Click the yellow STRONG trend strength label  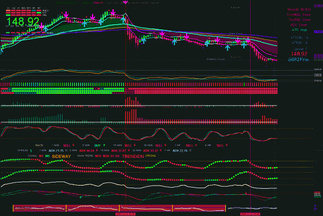[150, 156]
